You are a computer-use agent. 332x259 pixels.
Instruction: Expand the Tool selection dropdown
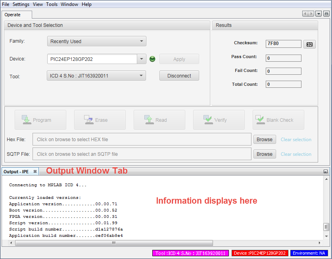141,76
